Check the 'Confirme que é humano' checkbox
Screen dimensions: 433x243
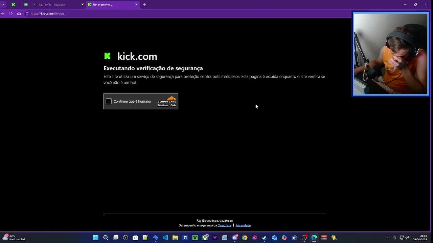[x=109, y=101]
